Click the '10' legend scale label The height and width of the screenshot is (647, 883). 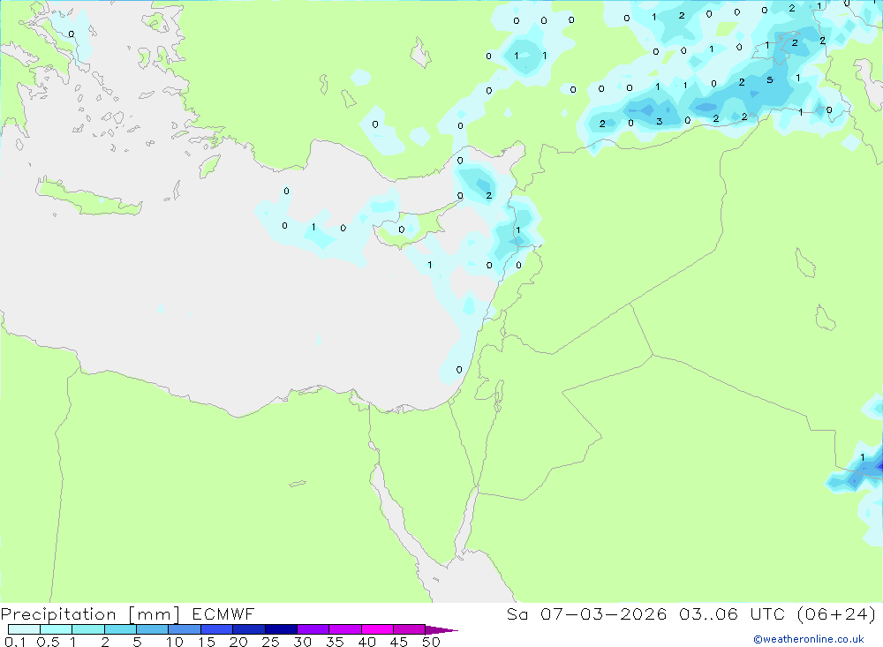point(174,642)
